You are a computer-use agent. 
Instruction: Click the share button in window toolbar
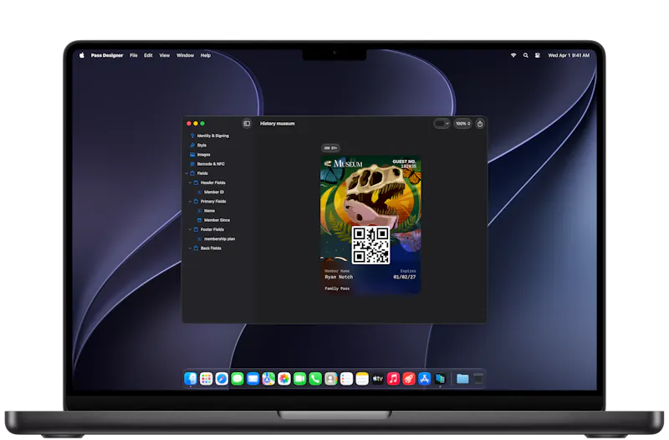click(479, 124)
